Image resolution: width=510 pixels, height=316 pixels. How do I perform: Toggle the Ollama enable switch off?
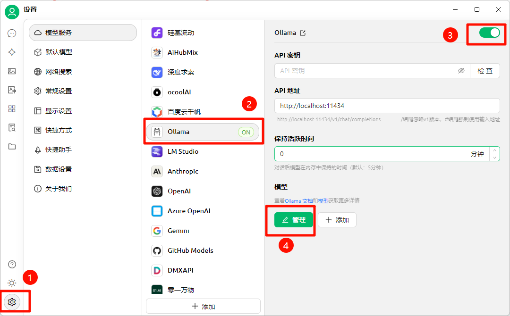pos(490,33)
